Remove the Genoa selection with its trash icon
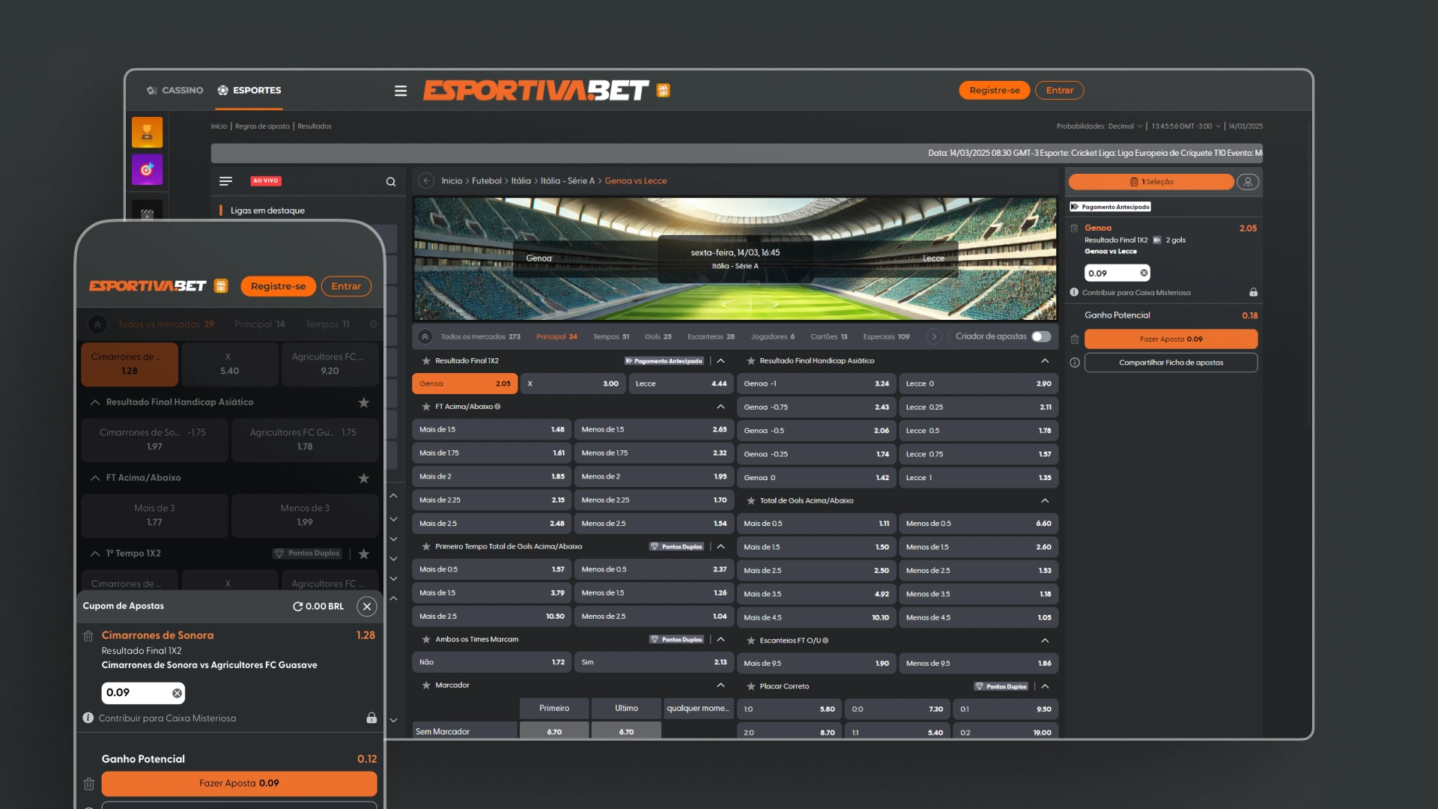Viewport: 1438px width, 809px height. click(1074, 228)
